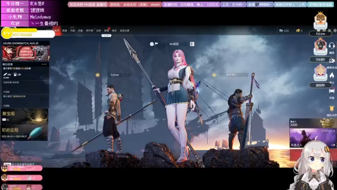This screenshot has width=337, height=190.
Task: Open the 浪潮 tab with red badge
Action: point(107,30)
